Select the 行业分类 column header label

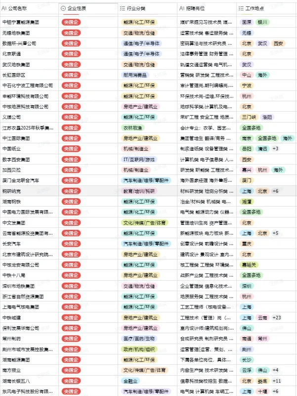click(x=136, y=8)
